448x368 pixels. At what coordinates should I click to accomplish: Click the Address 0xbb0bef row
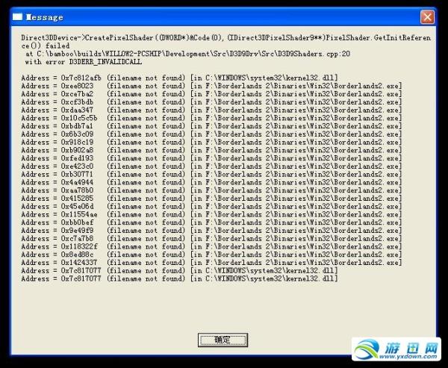211,222
